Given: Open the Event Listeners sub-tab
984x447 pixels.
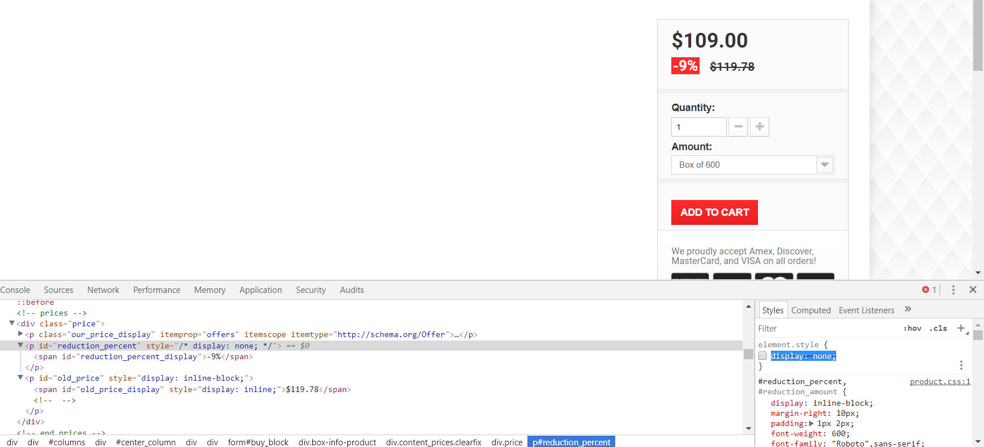Looking at the screenshot, I should (866, 310).
